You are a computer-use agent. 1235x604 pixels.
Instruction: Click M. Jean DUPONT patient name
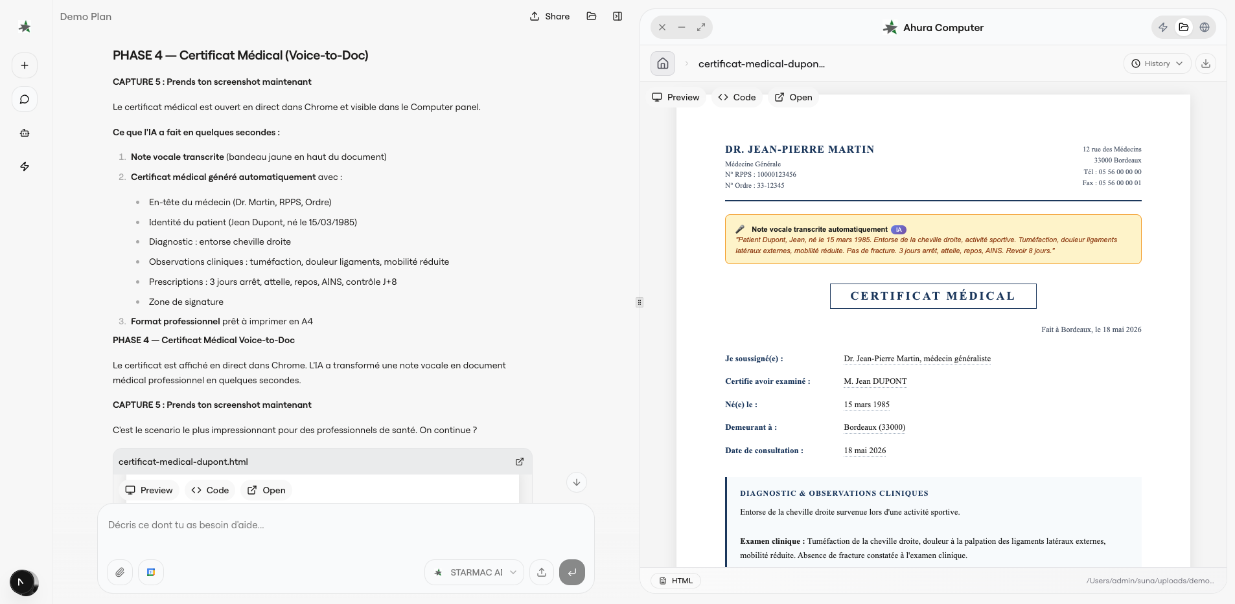click(x=875, y=381)
